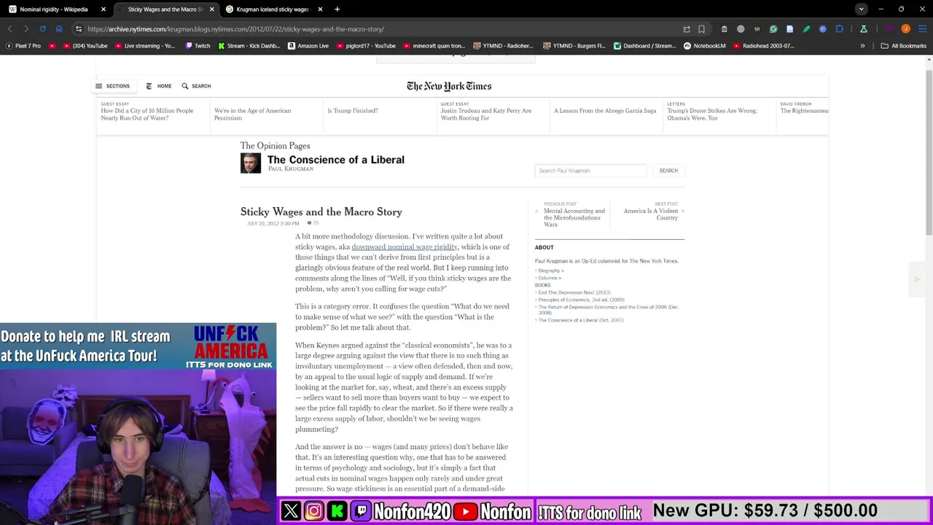This screenshot has width=933, height=525.
Task: Click the trash can extension icon
Action: point(724,29)
